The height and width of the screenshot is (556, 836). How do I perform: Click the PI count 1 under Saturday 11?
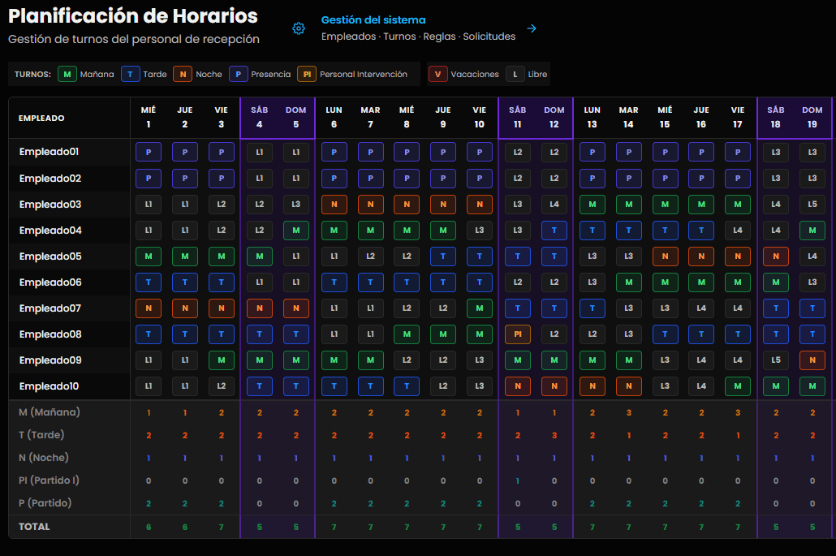coord(518,481)
